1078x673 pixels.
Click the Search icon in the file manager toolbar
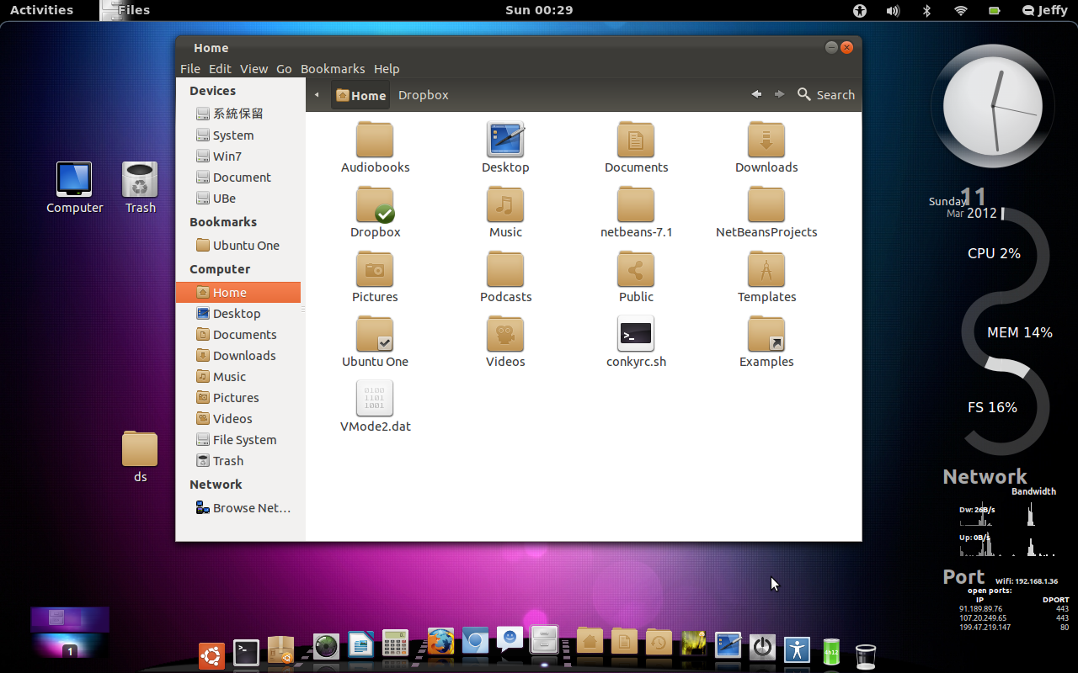click(804, 94)
